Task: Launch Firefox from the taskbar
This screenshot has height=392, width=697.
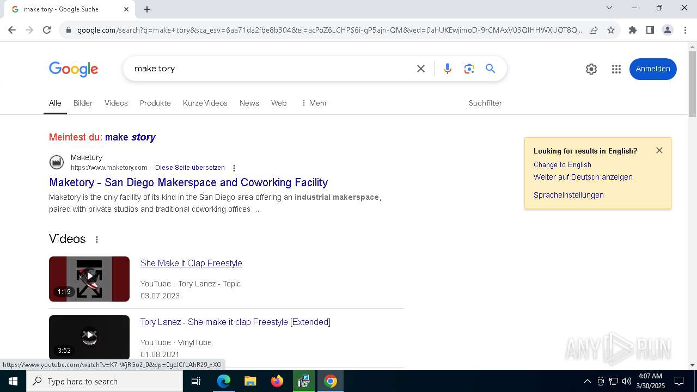Action: (277, 381)
